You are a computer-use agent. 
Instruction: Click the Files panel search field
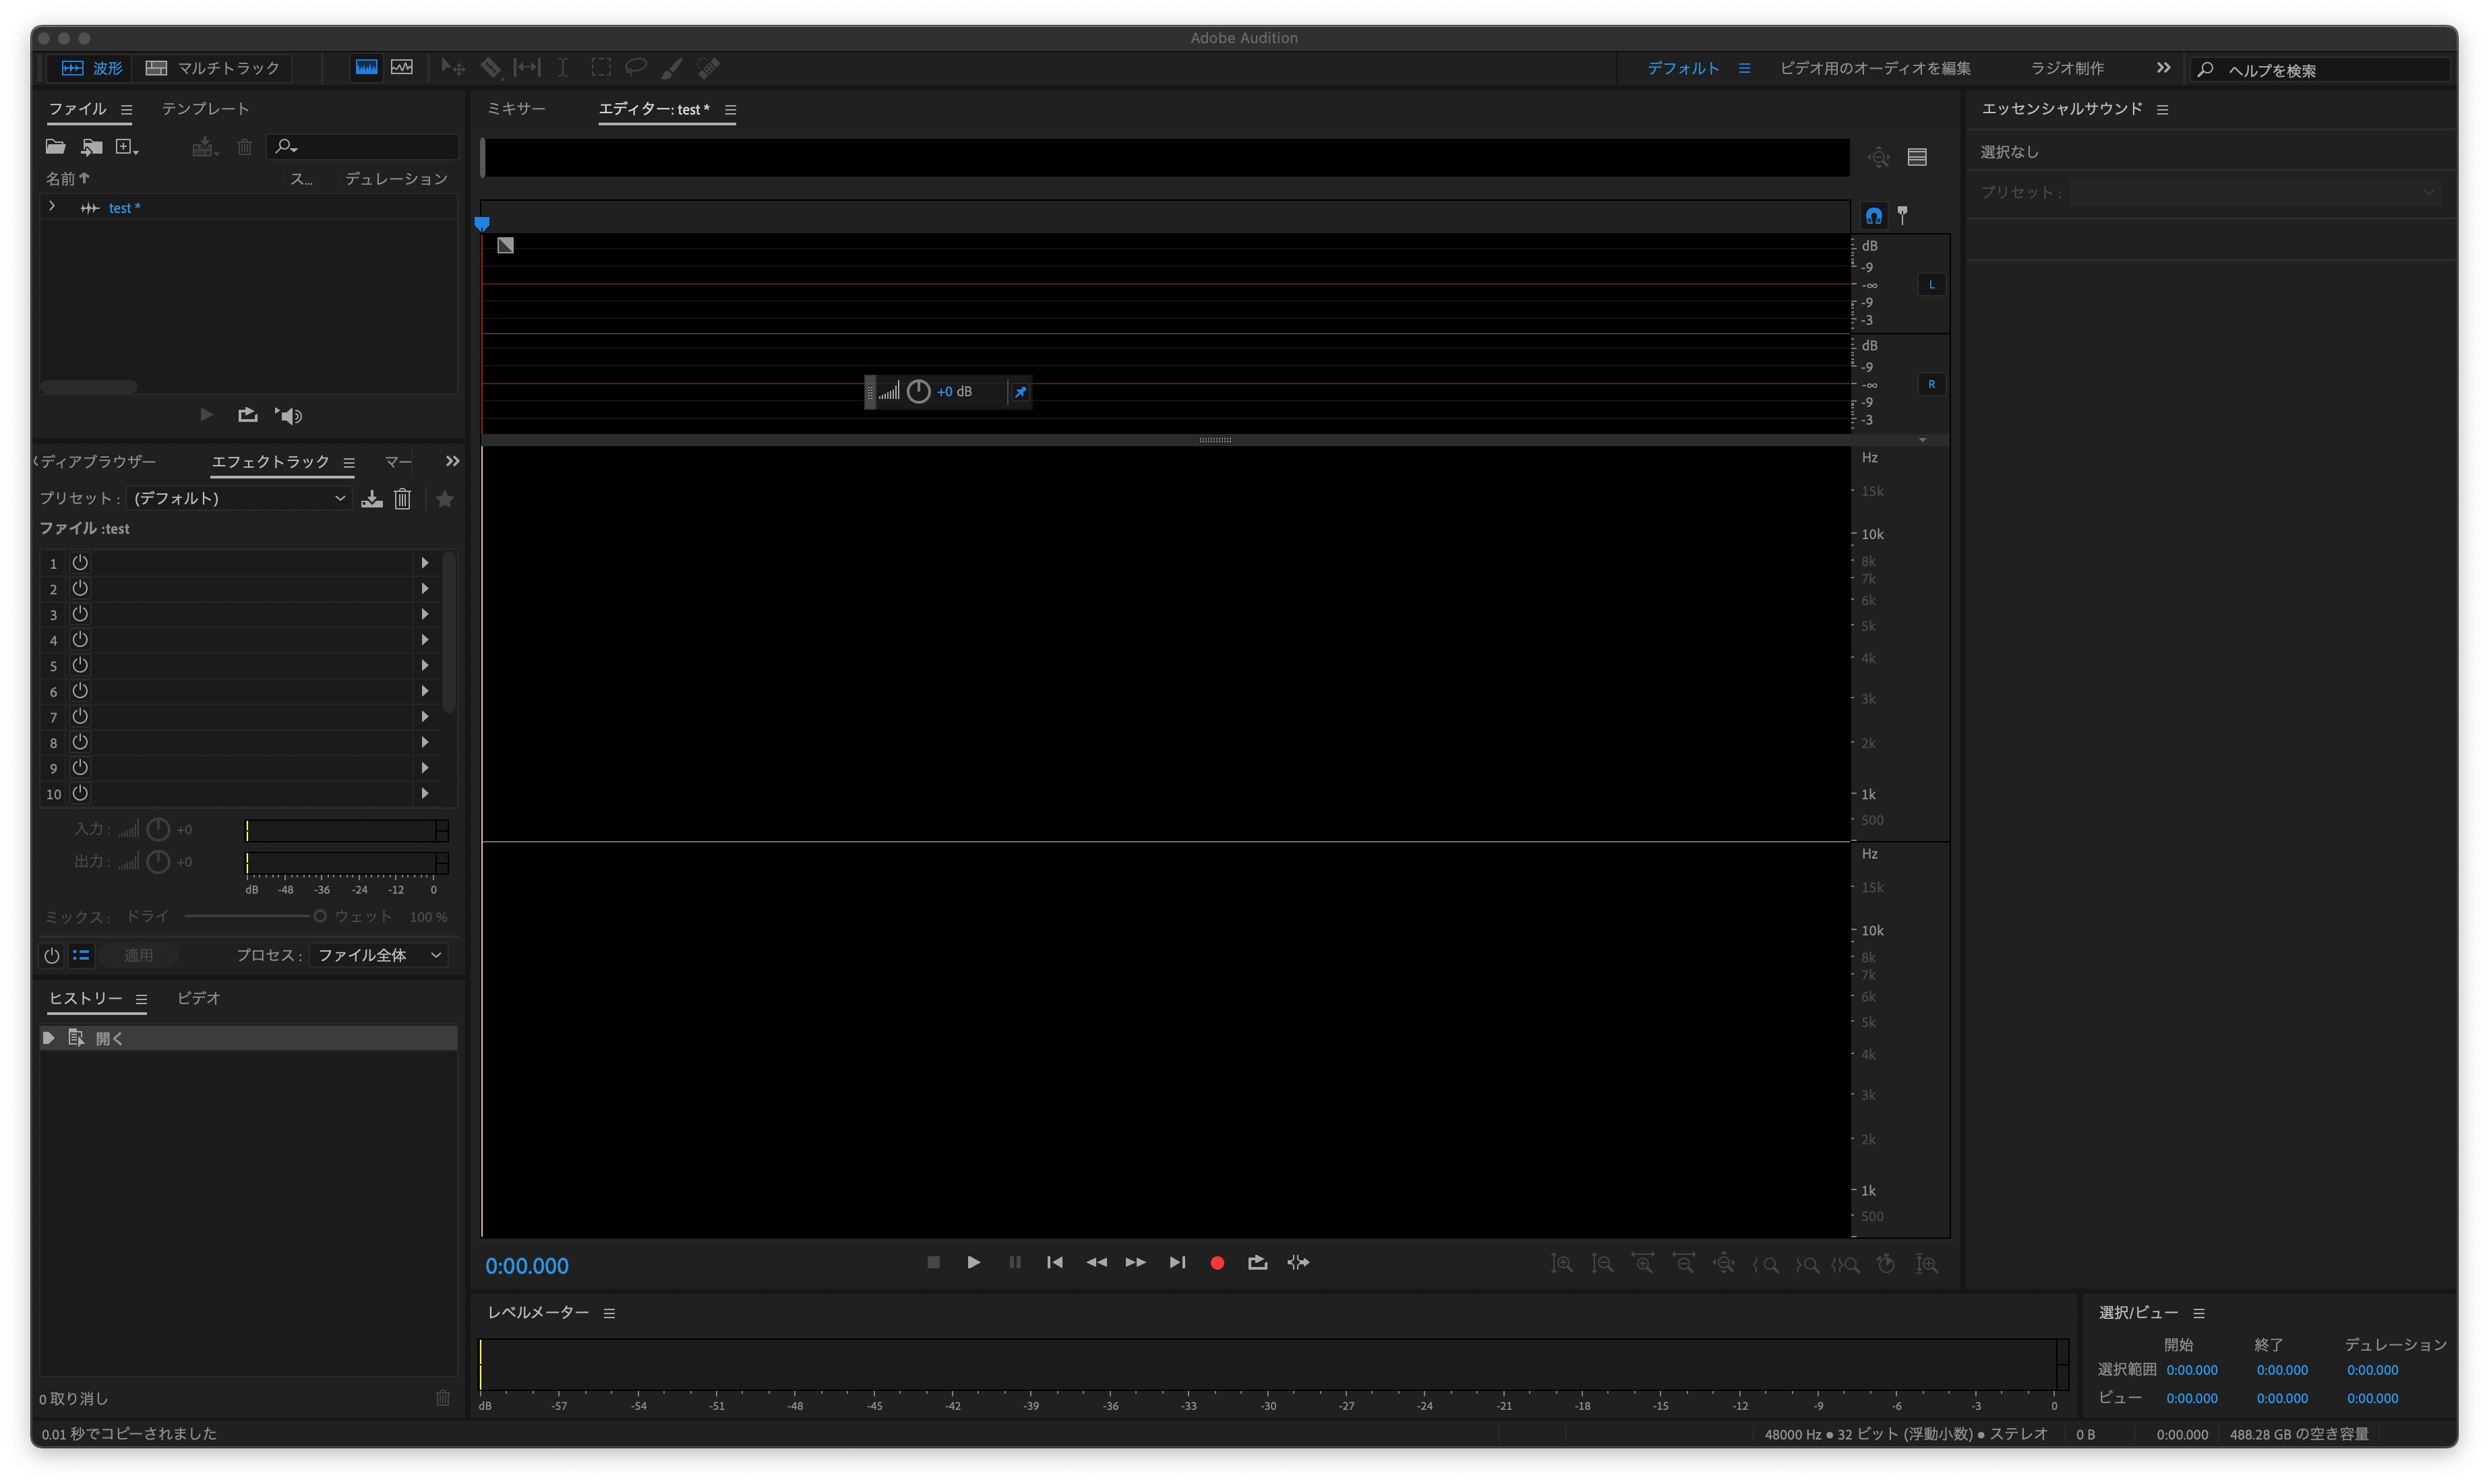coord(362,147)
